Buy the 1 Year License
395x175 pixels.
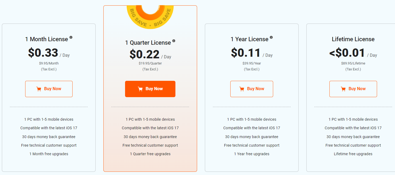tap(252, 89)
